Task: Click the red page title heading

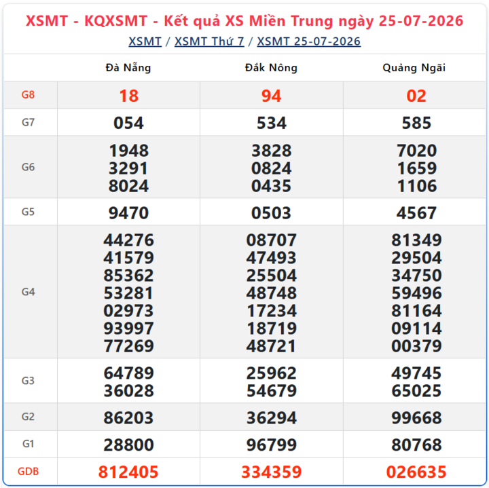Action: click(x=244, y=21)
